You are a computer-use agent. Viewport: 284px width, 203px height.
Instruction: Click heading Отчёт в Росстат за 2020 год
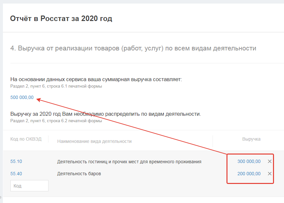61,18
